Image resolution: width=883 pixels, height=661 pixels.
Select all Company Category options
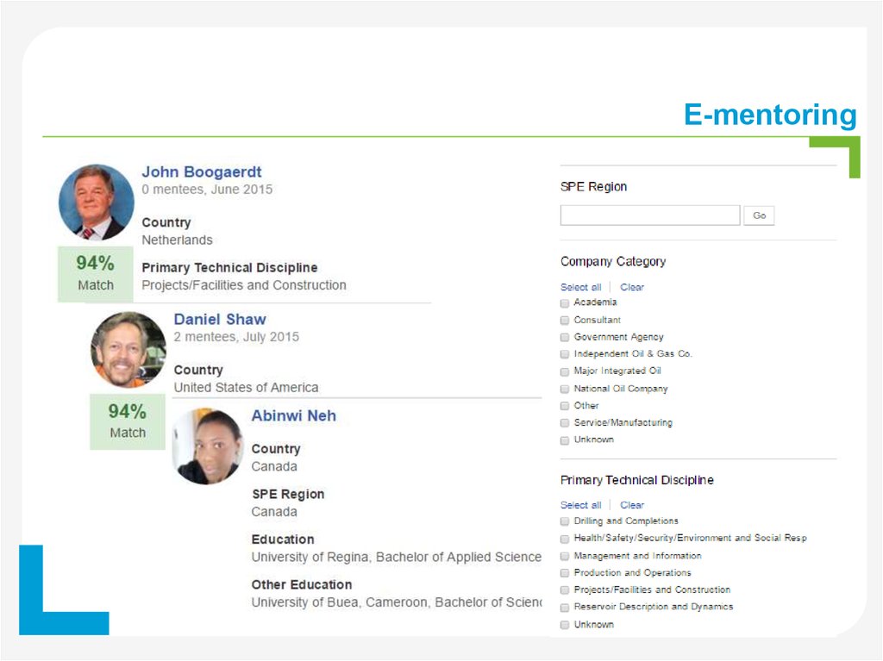pos(579,286)
